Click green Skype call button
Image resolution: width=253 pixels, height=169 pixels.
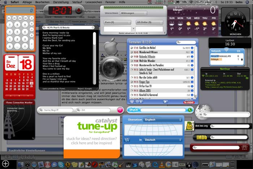(190, 110)
